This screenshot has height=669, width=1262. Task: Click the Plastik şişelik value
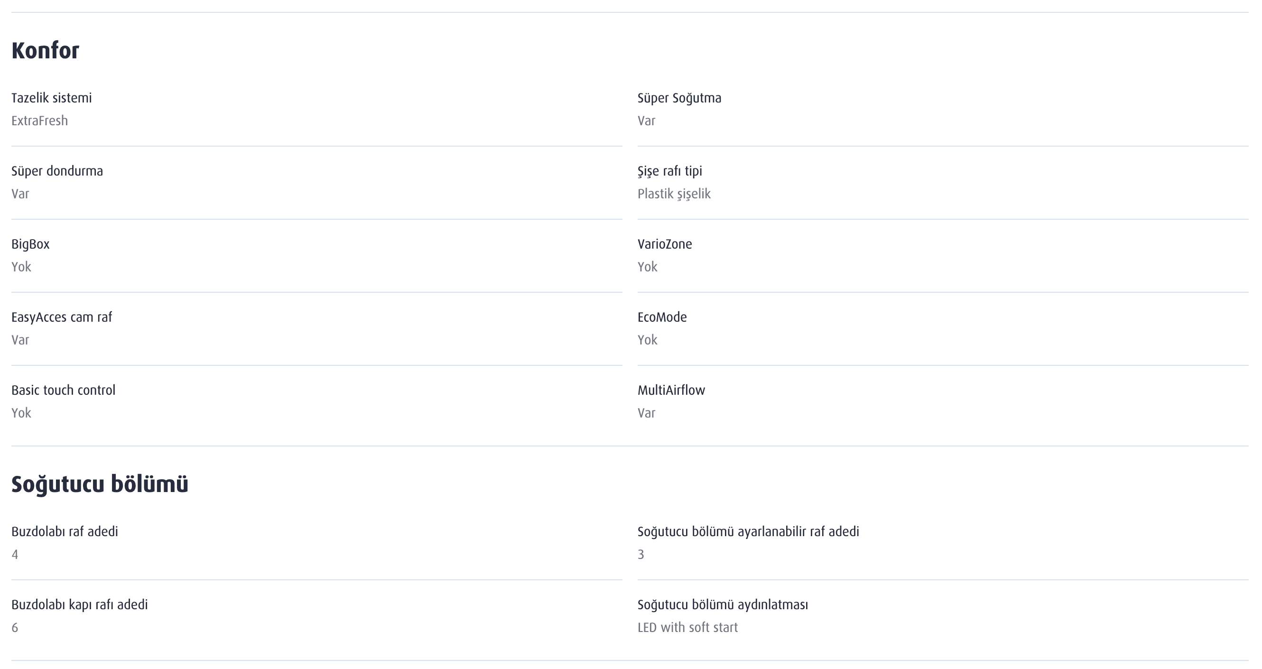pyautogui.click(x=674, y=194)
